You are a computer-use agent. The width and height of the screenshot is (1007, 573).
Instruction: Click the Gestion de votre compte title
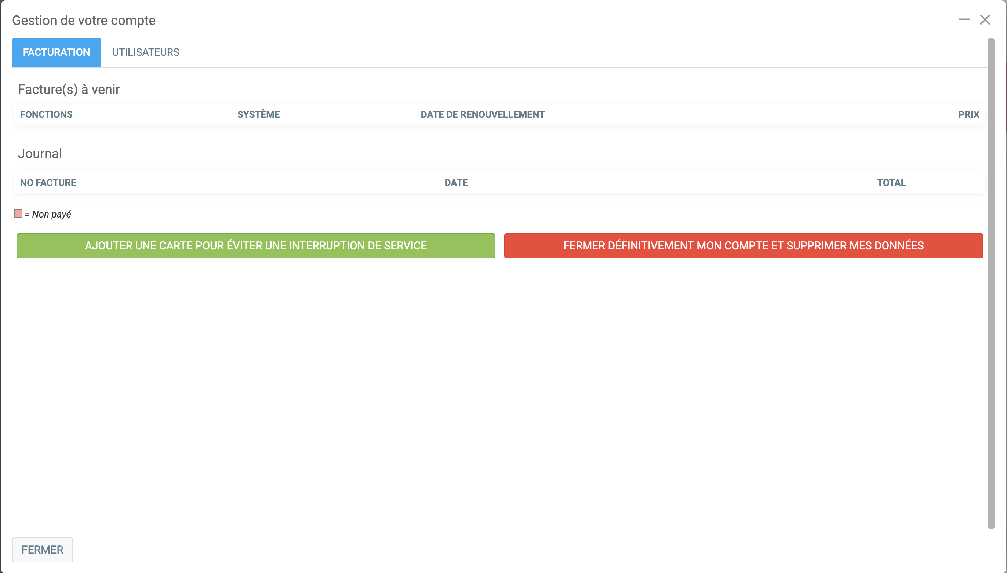click(x=83, y=21)
